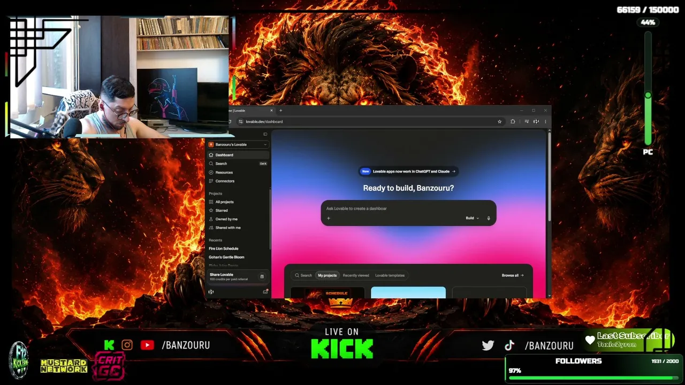Open the light blue project thumbnail
The height and width of the screenshot is (385, 685).
point(408,292)
